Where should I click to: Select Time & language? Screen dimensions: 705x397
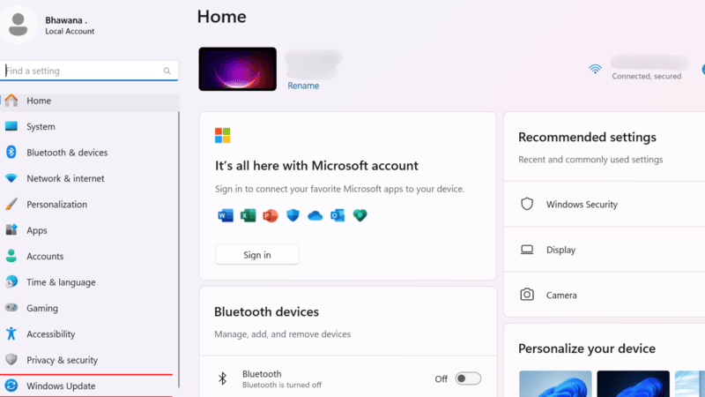(x=88, y=281)
